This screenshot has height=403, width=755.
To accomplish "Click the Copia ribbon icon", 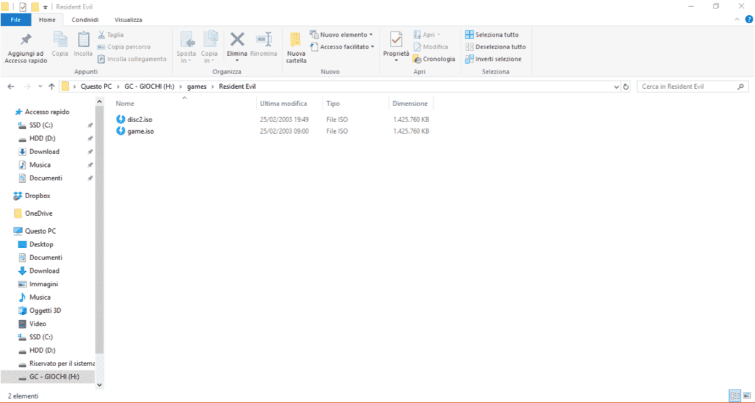I will pyautogui.click(x=60, y=39).
